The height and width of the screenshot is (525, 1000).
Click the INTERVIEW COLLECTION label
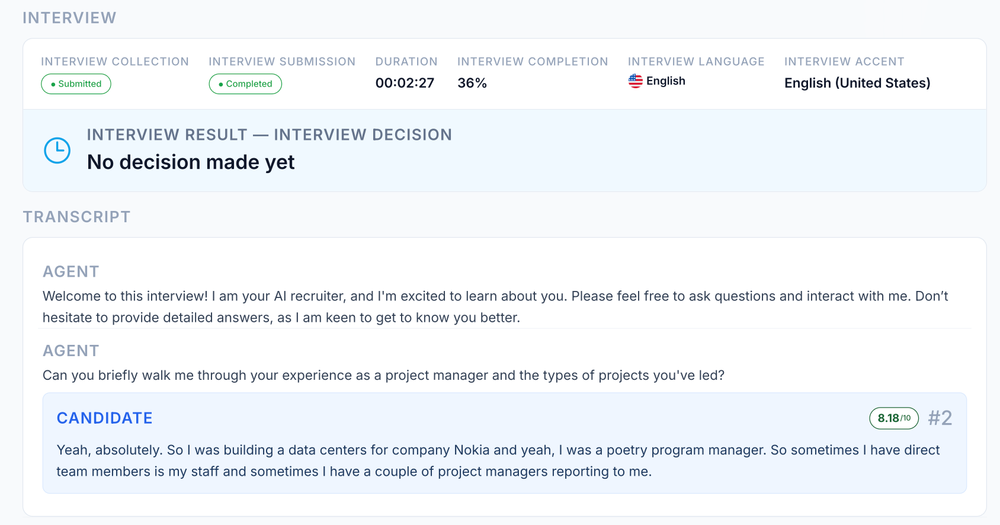[x=115, y=62]
